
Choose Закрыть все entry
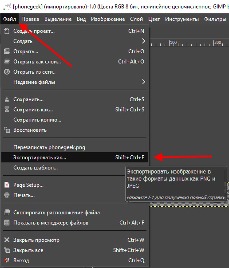(x=75, y=250)
